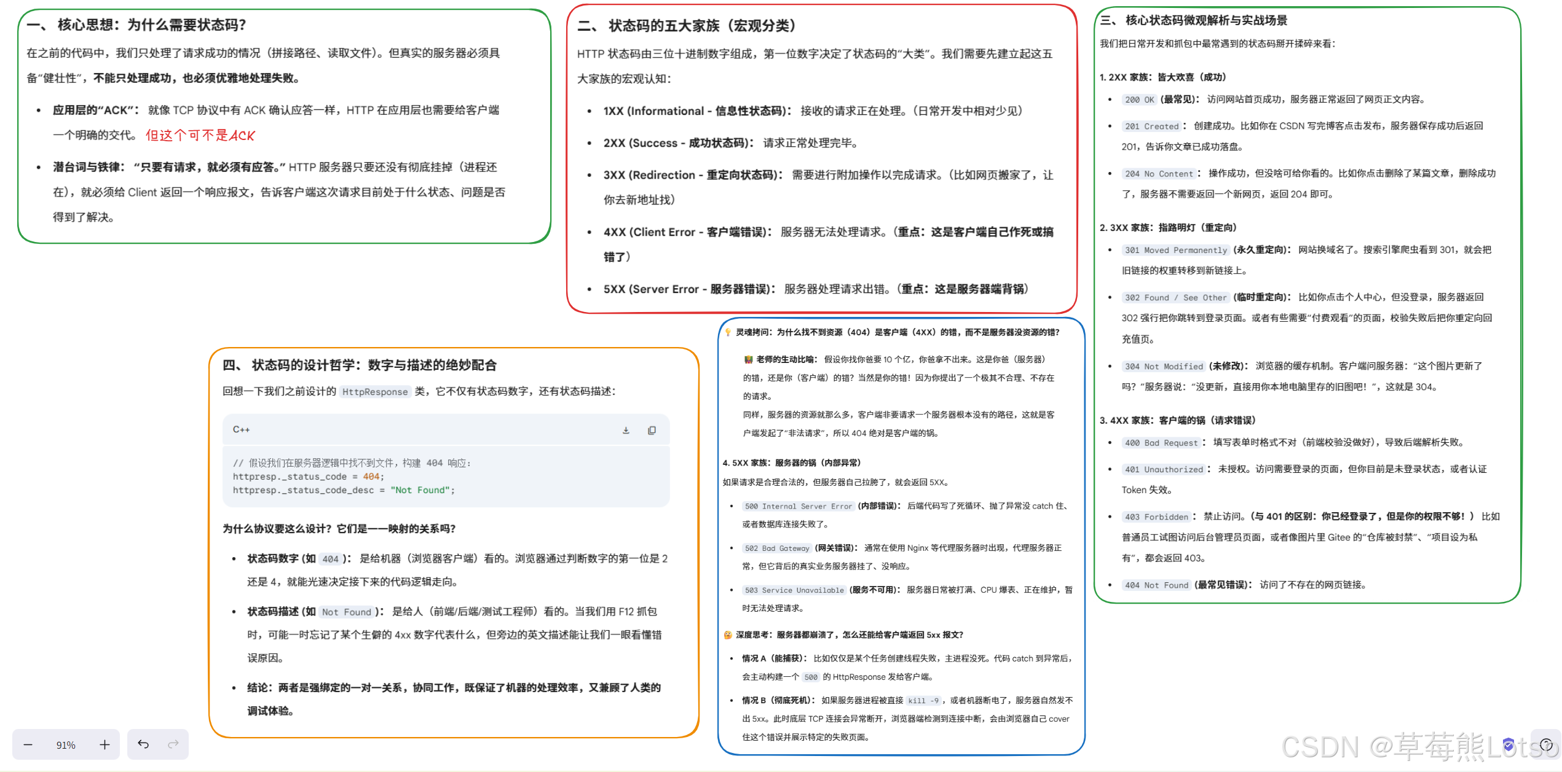
Task: Click the '301 Moved Permanently' code tag
Action: click(x=1176, y=250)
